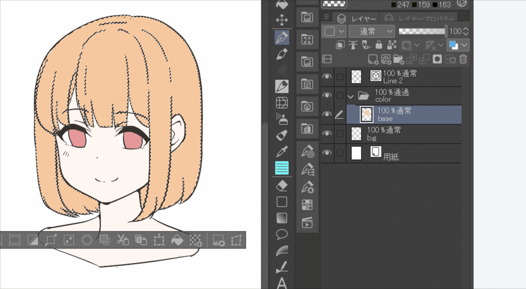The image size is (526, 289).
Task: Toggle Set as reference layer lighthouse
Action: [353, 44]
